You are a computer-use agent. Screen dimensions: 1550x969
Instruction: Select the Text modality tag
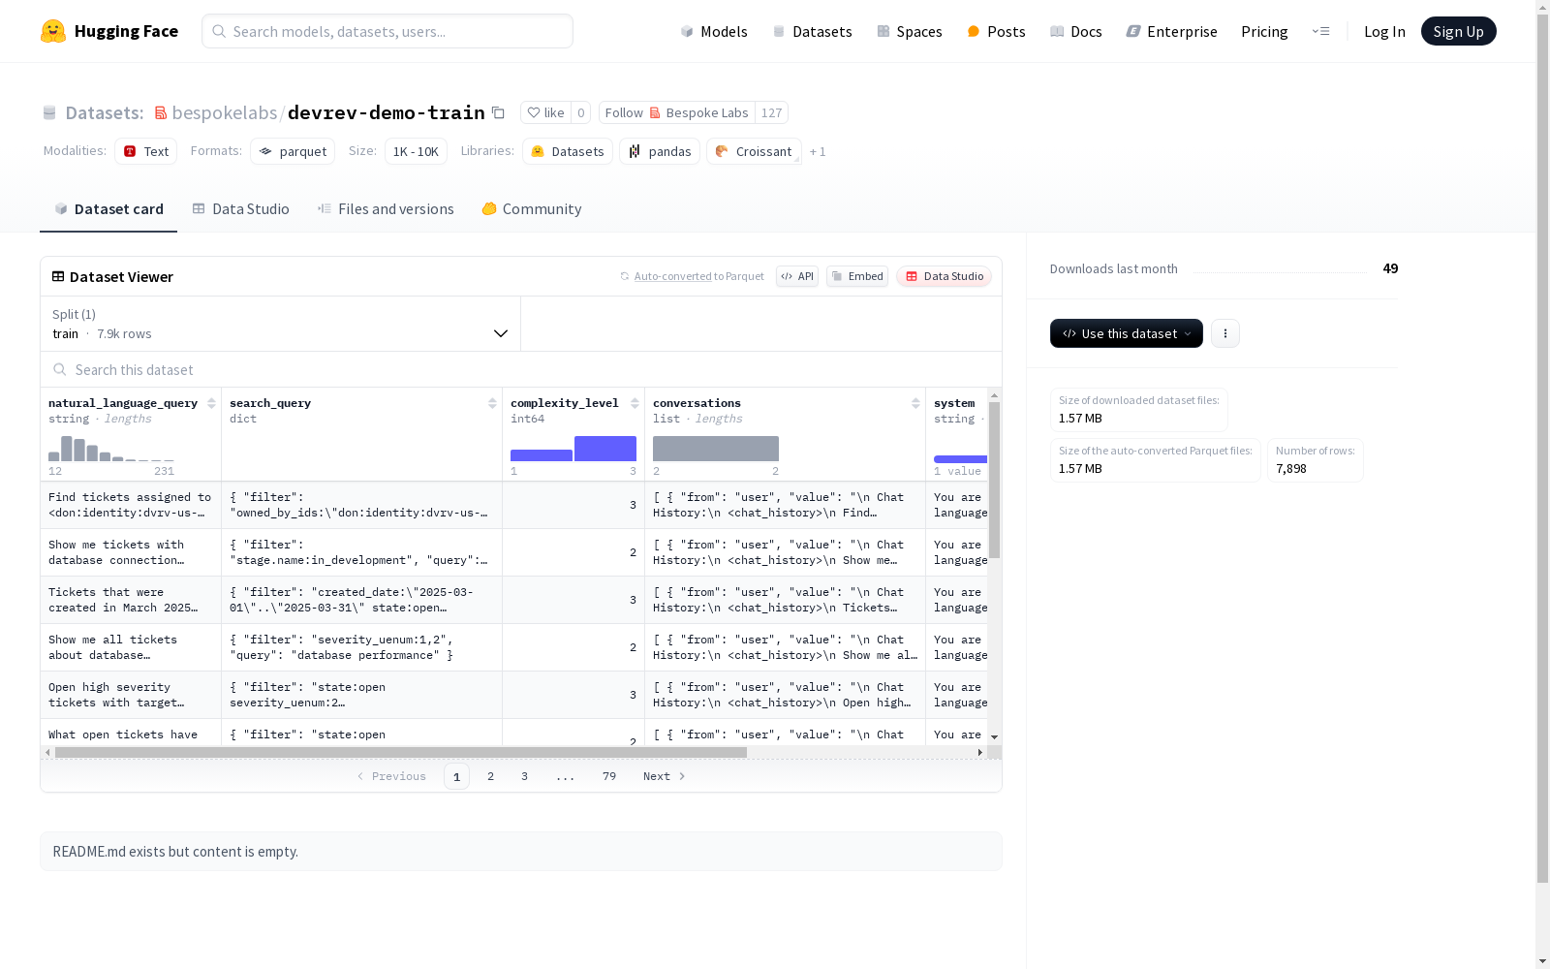[146, 151]
